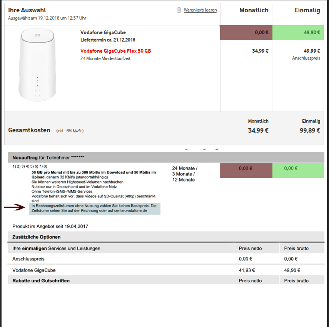The width and height of the screenshot is (329, 327).
Task: Click the Neuauftrag für Teilnehmer header bar
Action: click(166, 157)
